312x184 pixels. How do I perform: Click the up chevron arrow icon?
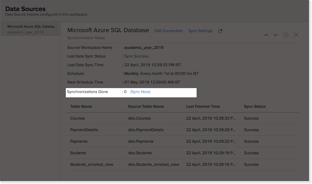(x=266, y=35)
